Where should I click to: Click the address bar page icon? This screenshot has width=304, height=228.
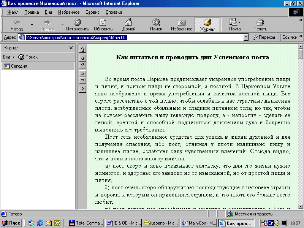click(22, 37)
